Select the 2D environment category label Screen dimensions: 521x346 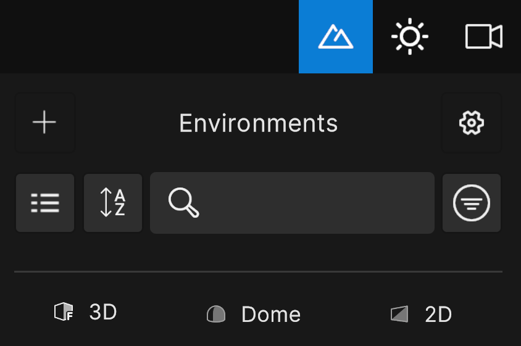pyautogui.click(x=438, y=315)
